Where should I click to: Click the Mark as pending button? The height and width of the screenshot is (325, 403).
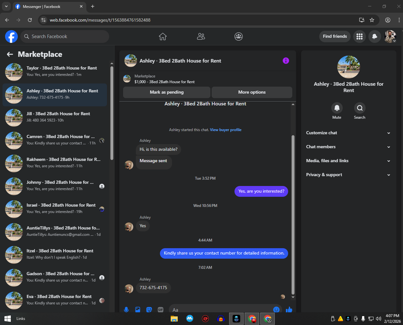(167, 92)
